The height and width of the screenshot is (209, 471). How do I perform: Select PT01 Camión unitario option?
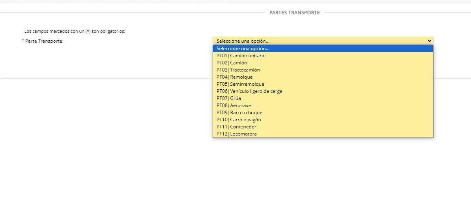pyautogui.click(x=241, y=56)
